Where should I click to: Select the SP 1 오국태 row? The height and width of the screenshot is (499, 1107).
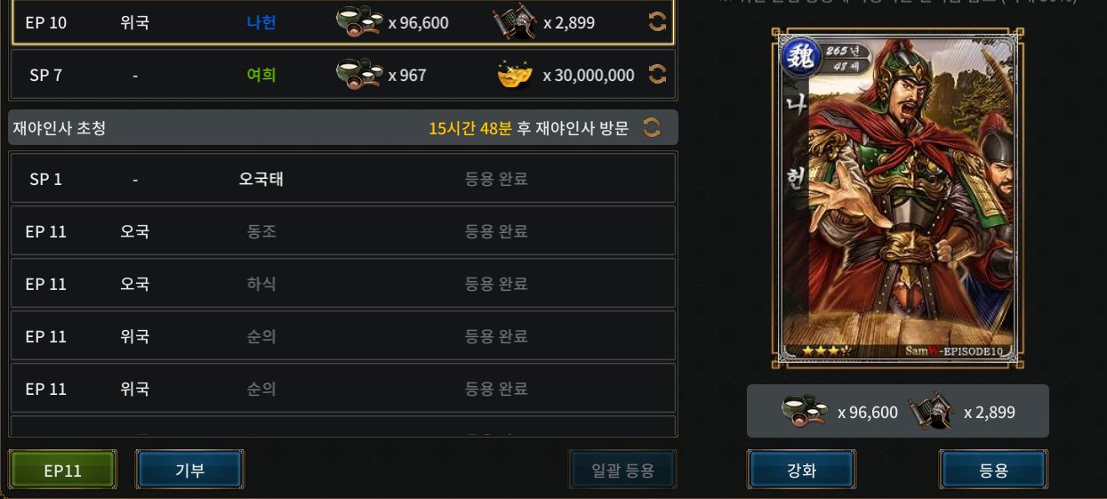click(342, 179)
